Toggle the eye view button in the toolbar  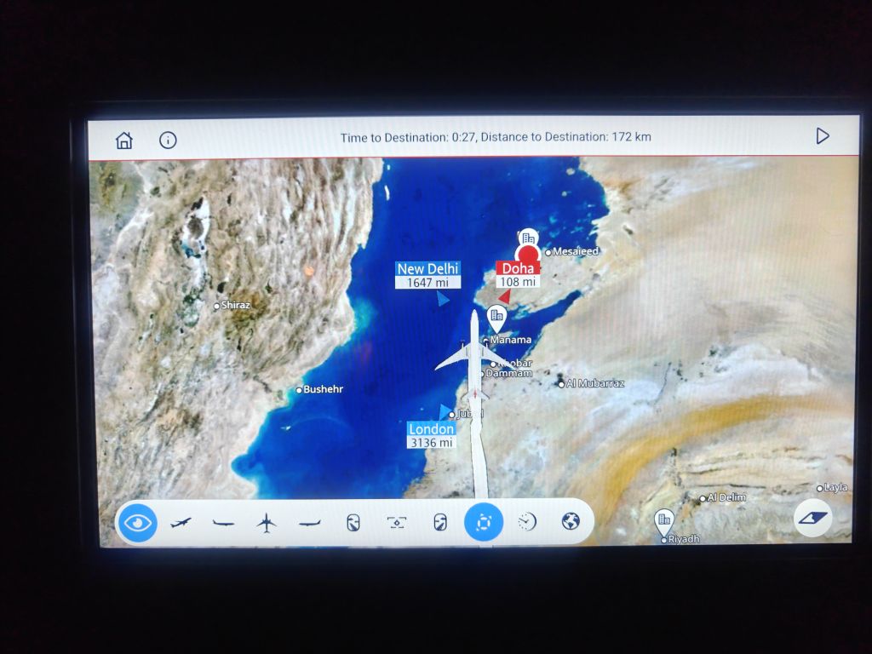click(x=138, y=522)
